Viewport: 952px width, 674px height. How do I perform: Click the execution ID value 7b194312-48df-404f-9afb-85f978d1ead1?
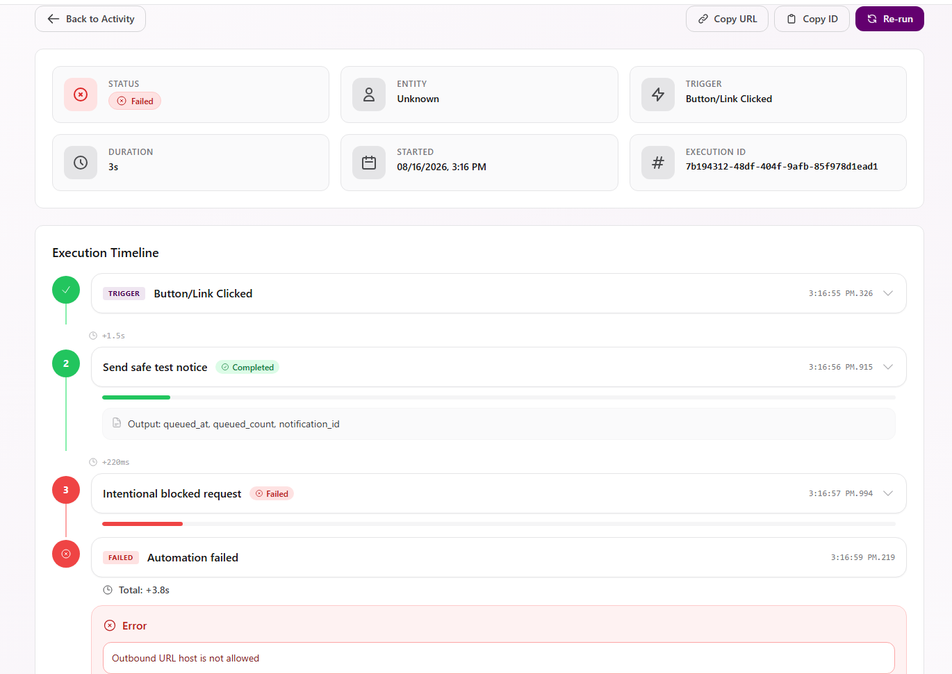pyautogui.click(x=782, y=167)
